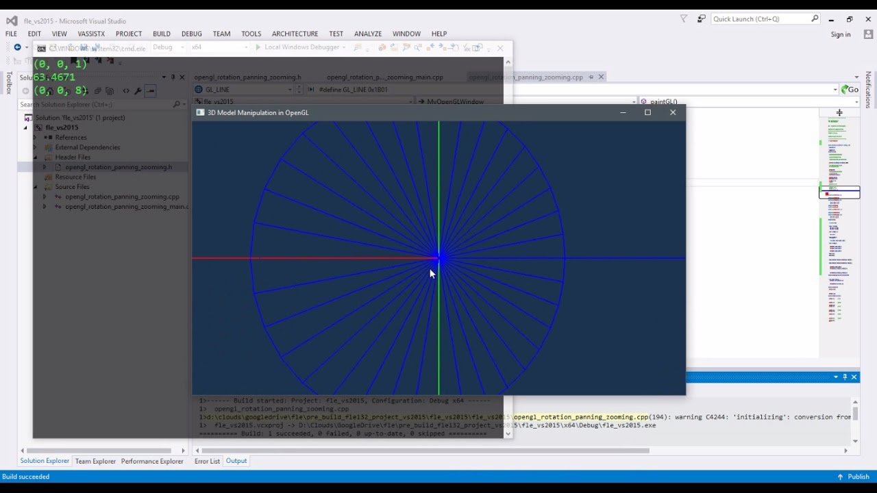Viewport: 877px width, 493px height.
Task: Click the Sign in link
Action: coord(841,34)
